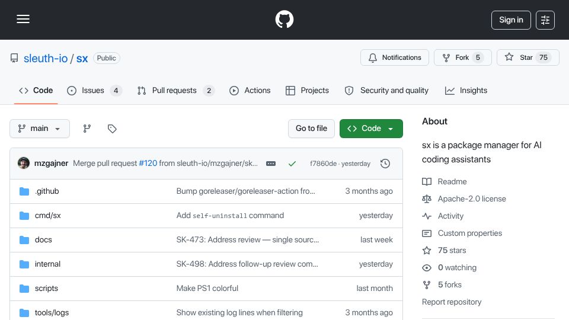Open the .github folder

pos(47,191)
